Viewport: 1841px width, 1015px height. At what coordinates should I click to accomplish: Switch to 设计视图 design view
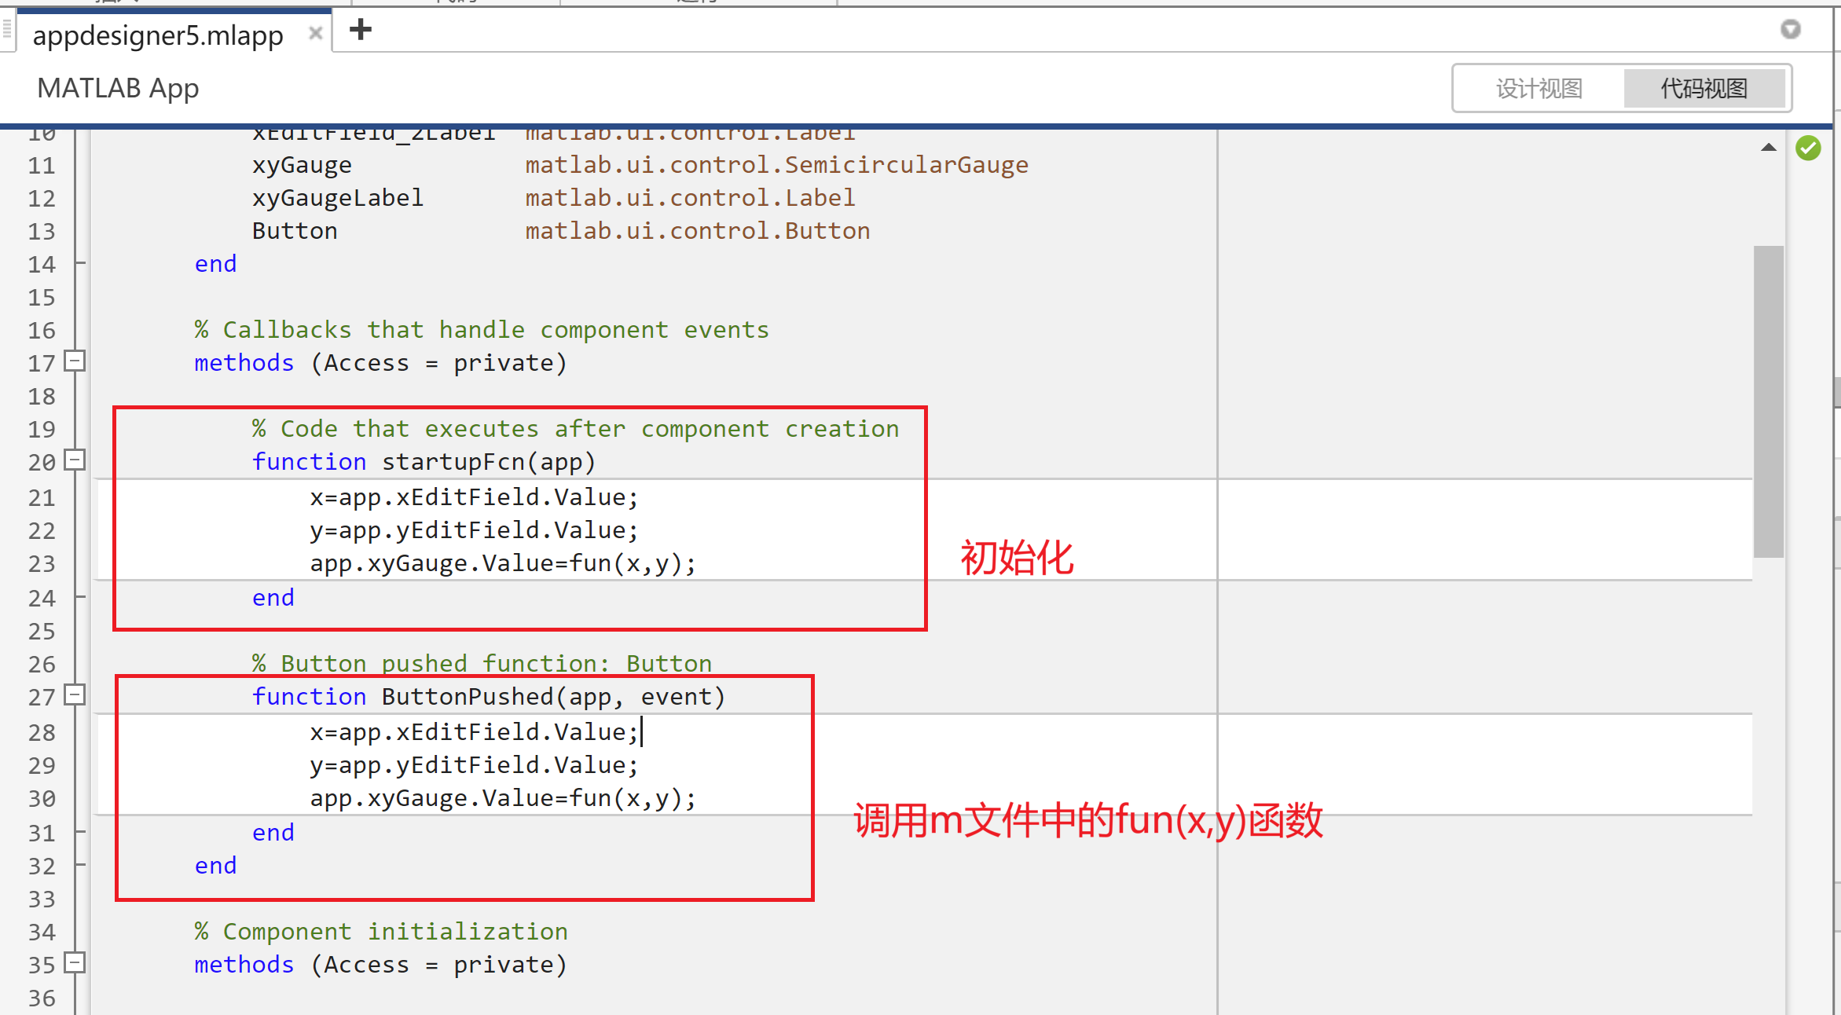[1538, 88]
